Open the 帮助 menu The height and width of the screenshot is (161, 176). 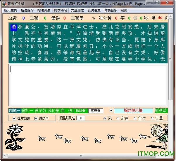[124, 10]
